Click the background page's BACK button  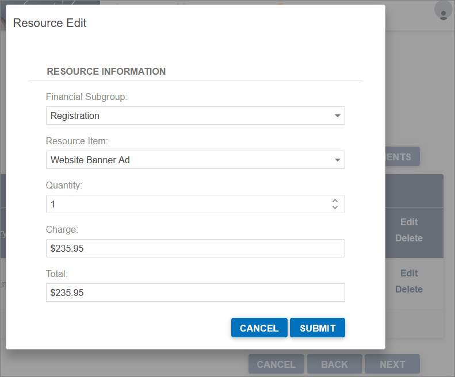334,364
